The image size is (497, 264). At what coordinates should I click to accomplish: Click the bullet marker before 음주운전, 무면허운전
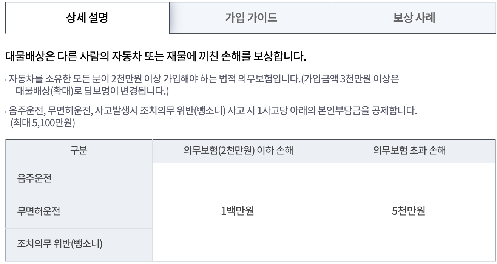tap(7, 112)
